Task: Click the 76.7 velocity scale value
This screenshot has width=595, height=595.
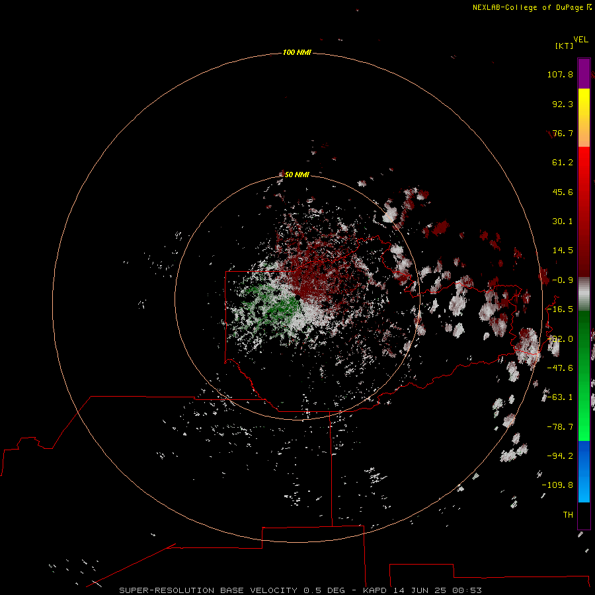Action: 563,133
